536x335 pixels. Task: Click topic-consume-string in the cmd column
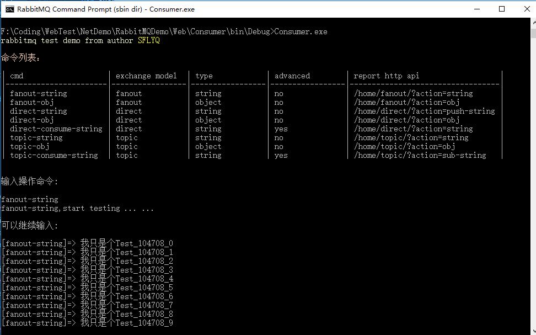(x=53, y=155)
